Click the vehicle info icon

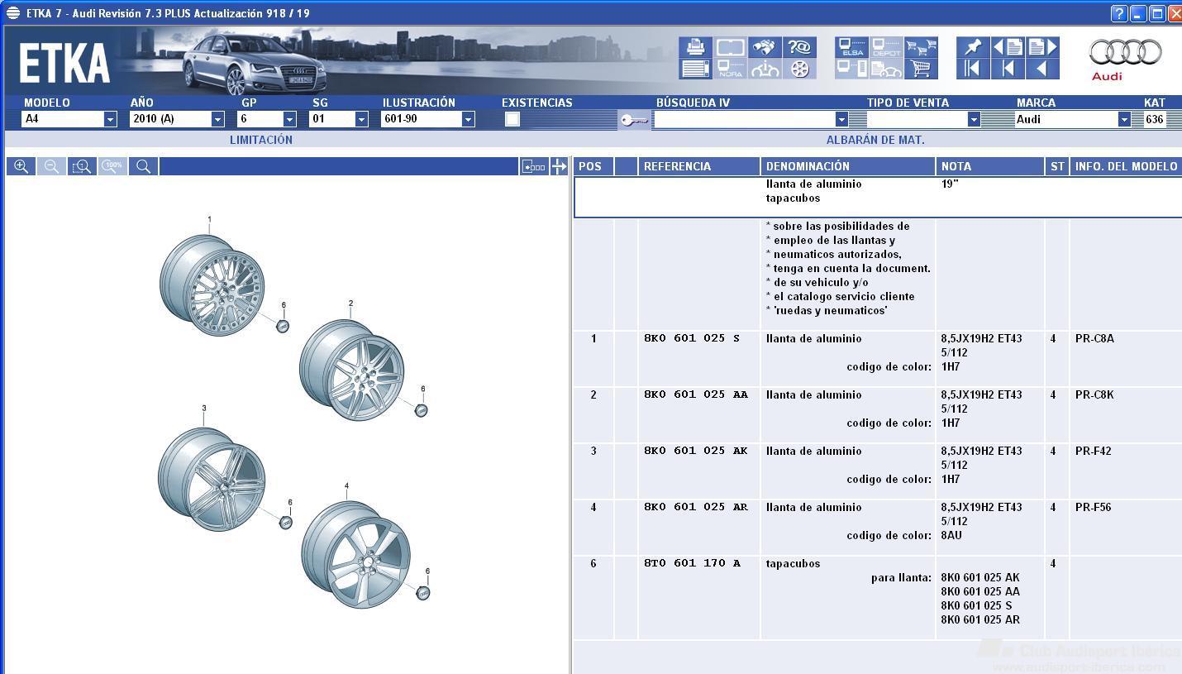(x=765, y=69)
